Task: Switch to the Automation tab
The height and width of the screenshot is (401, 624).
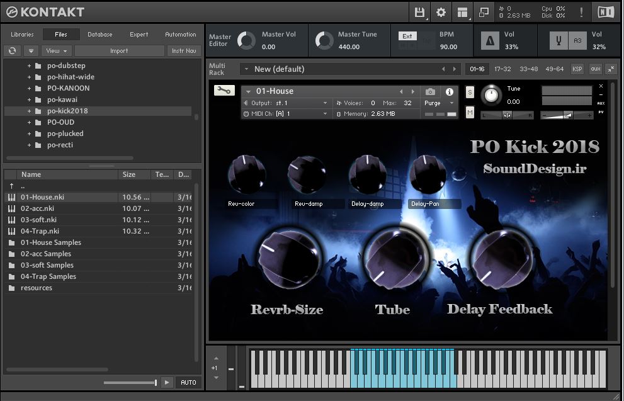Action: pos(181,34)
